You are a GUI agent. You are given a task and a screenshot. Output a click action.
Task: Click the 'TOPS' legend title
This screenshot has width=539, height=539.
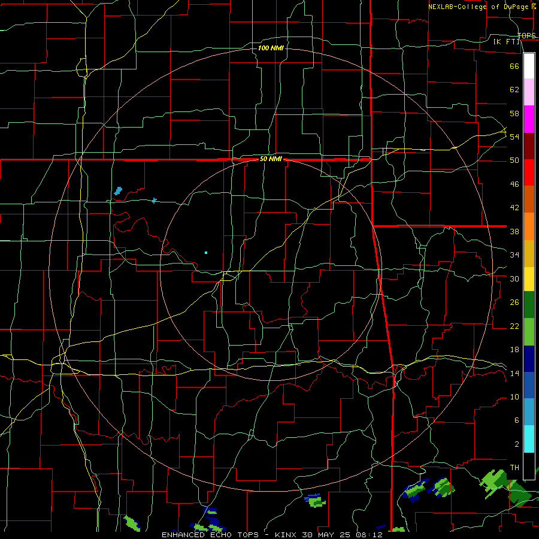[526, 36]
